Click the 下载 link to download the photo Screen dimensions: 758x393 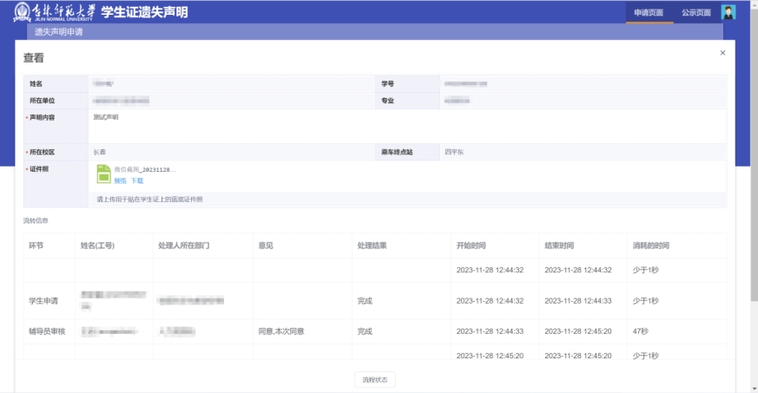136,180
